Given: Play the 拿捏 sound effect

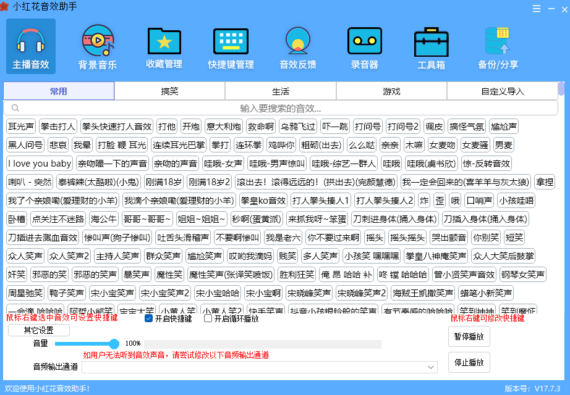Looking at the screenshot, I should 545,182.
